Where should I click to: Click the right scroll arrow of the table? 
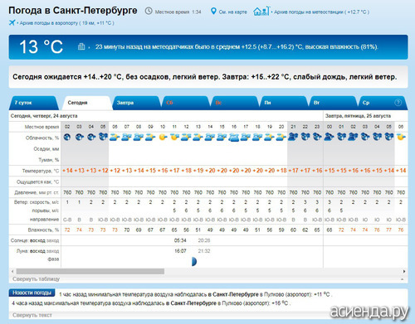404,271
